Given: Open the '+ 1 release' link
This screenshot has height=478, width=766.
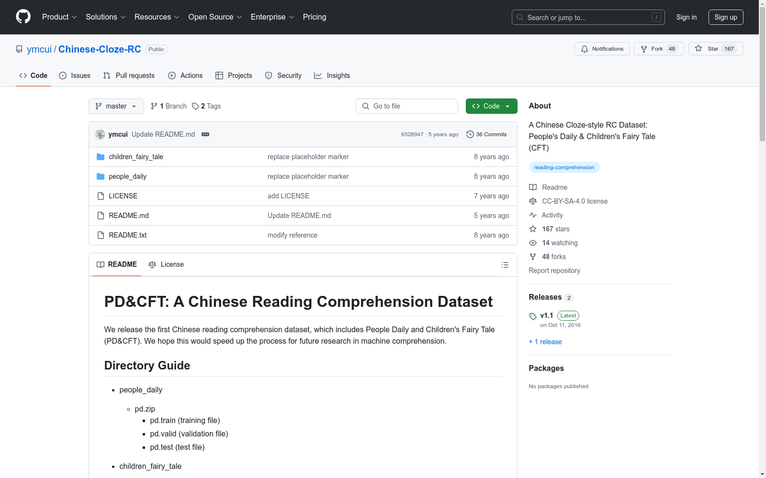Looking at the screenshot, I should click(x=545, y=342).
